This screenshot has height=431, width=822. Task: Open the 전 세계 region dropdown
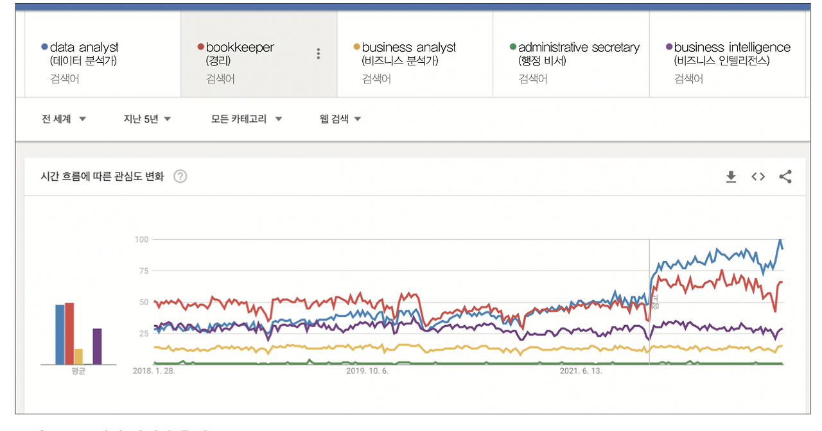pos(62,119)
